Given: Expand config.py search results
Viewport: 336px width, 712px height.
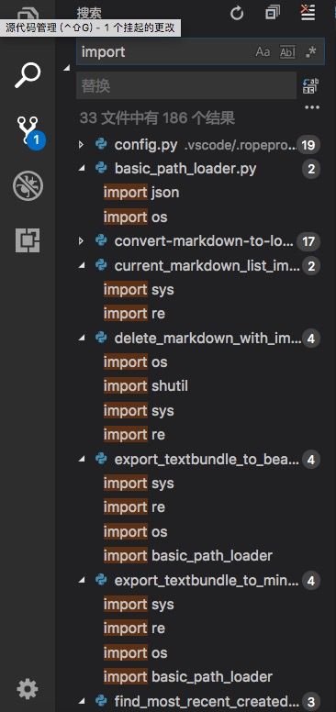Looking at the screenshot, I should [x=81, y=145].
